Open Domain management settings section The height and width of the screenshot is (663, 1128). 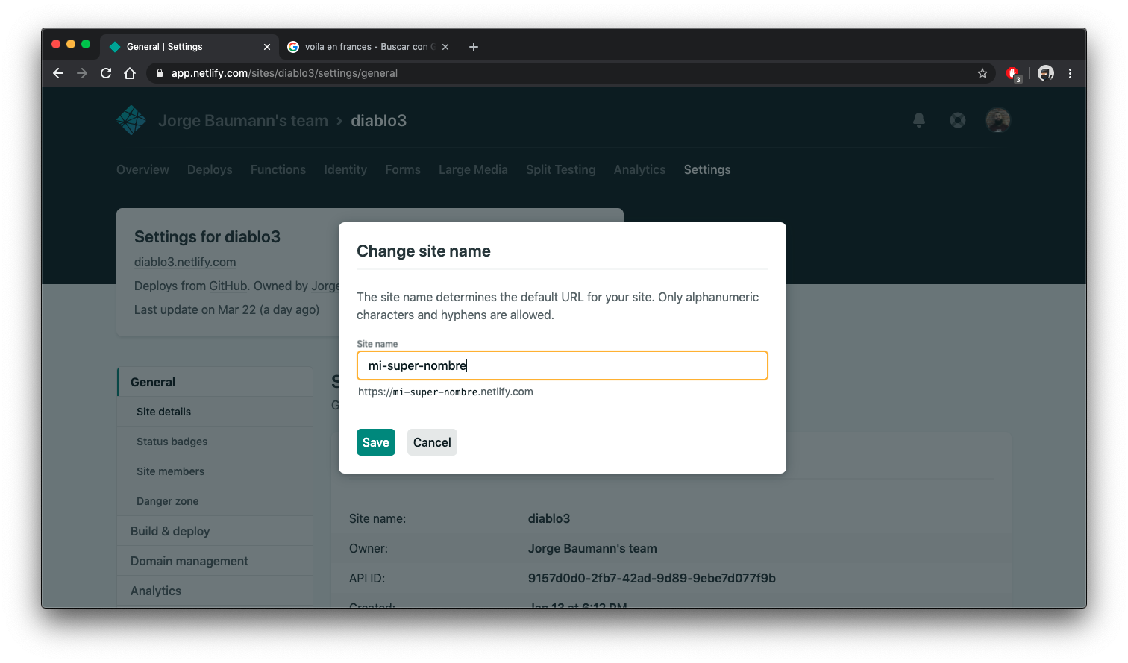[x=215, y=561]
